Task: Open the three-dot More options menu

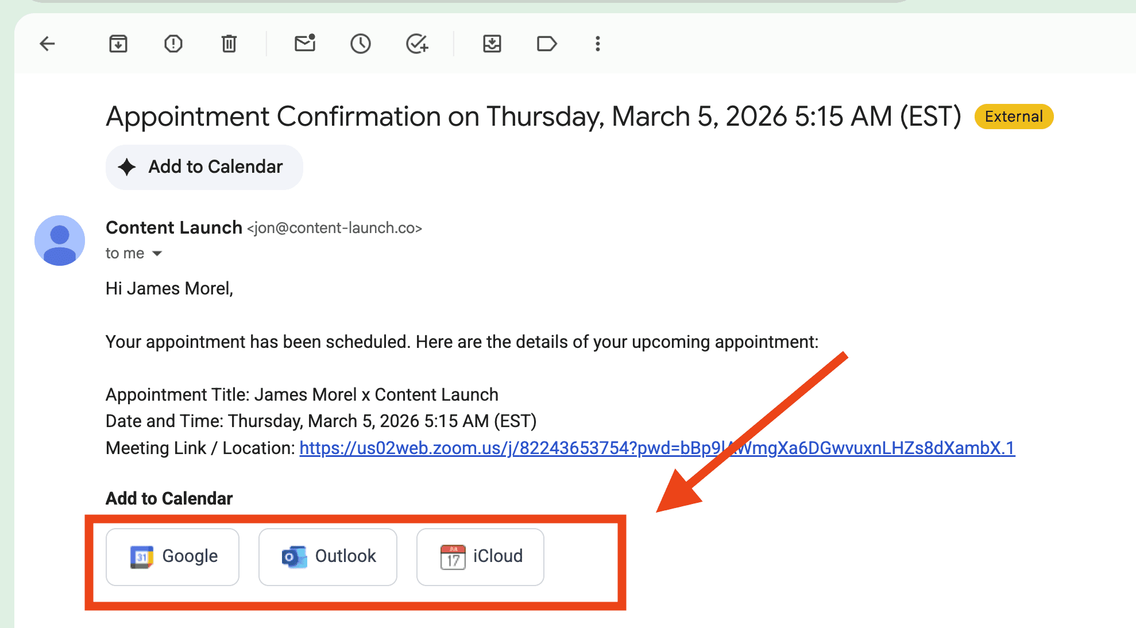Action: [x=597, y=44]
